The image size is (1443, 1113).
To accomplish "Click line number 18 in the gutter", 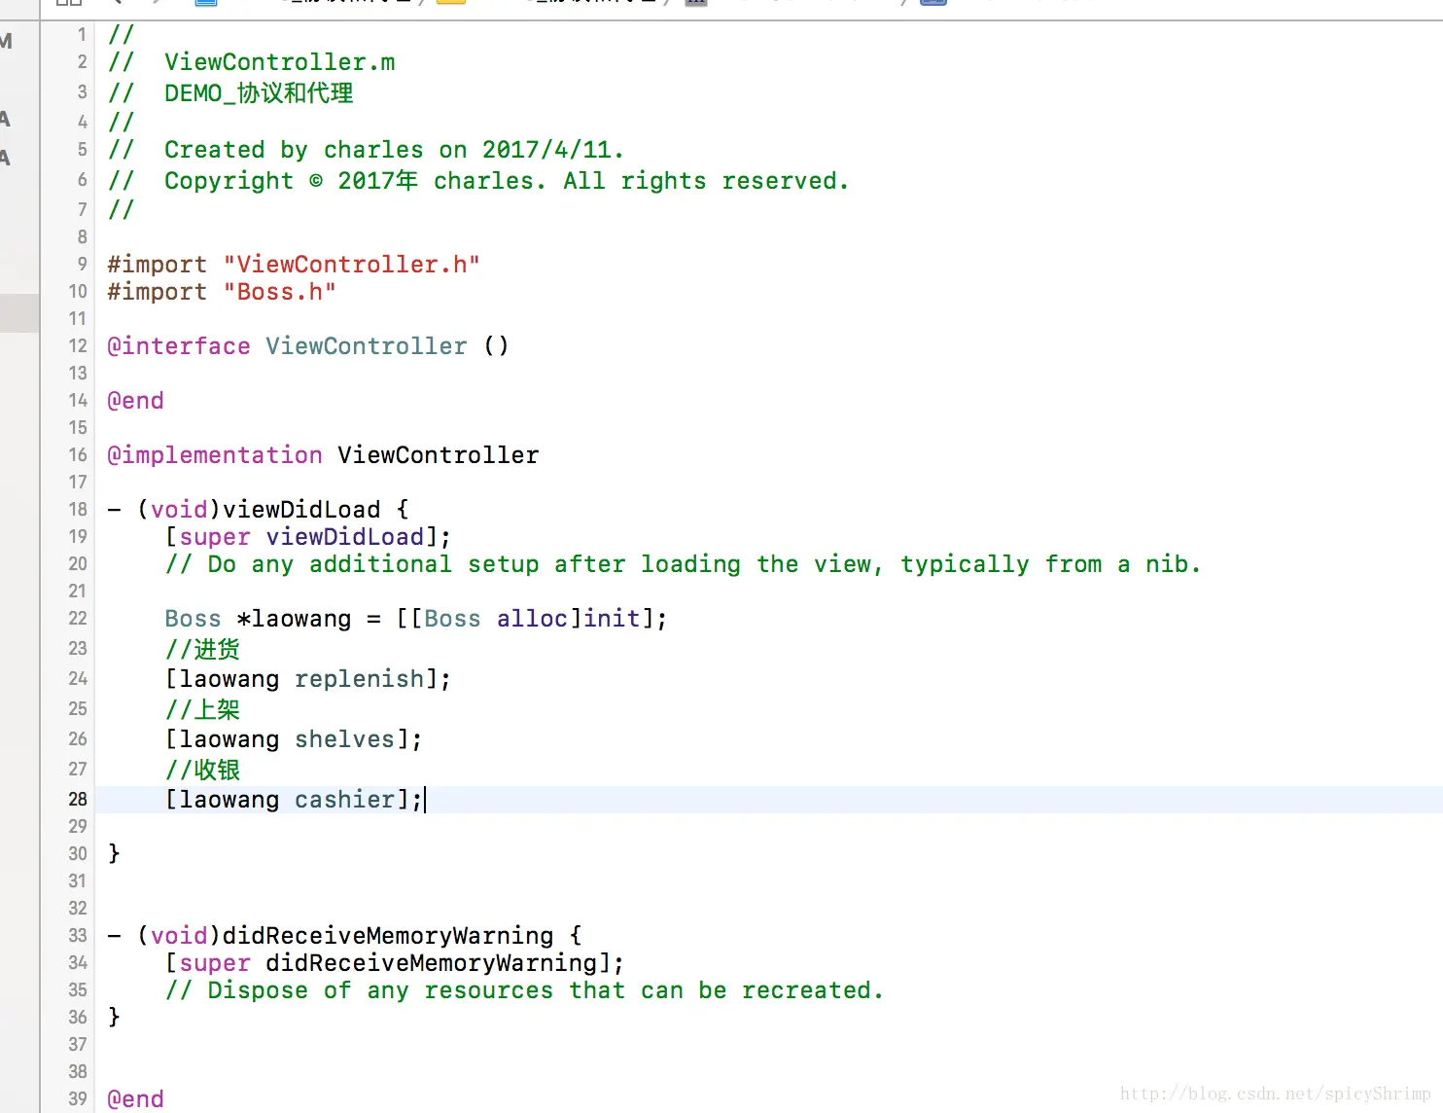I will [x=78, y=510].
